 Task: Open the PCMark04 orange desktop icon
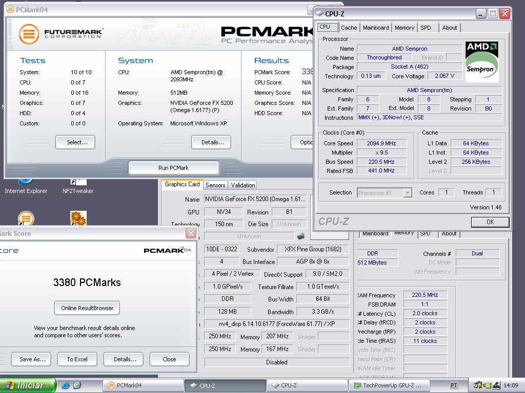pyautogui.click(x=26, y=218)
